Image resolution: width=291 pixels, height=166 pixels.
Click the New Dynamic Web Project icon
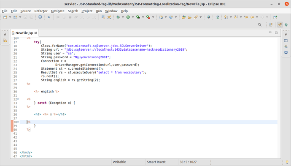161,17
